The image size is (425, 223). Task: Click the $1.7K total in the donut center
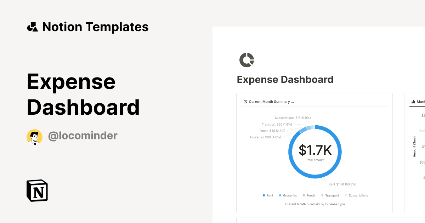pos(315,150)
